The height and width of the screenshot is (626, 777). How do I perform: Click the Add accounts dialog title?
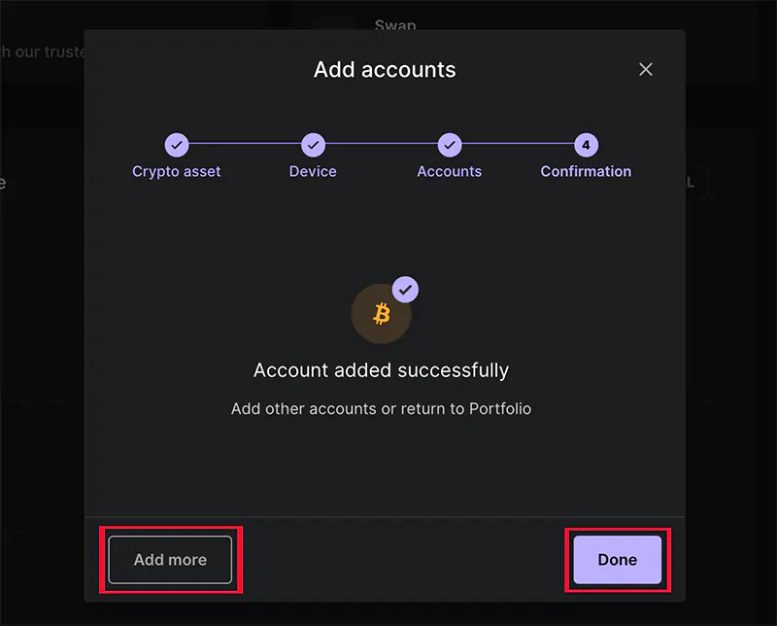click(x=385, y=70)
